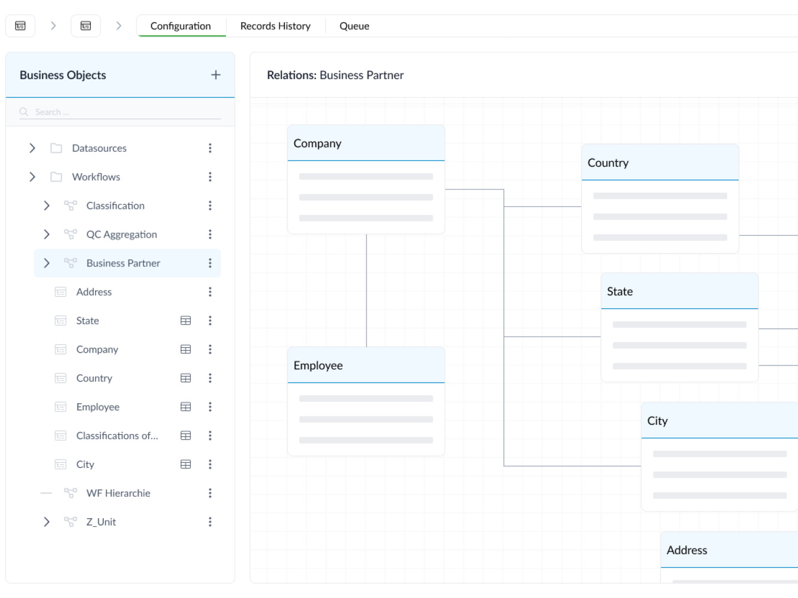This screenshot has height=598, width=798.
Task: Select Z_Unit in the tree
Action: click(x=101, y=522)
